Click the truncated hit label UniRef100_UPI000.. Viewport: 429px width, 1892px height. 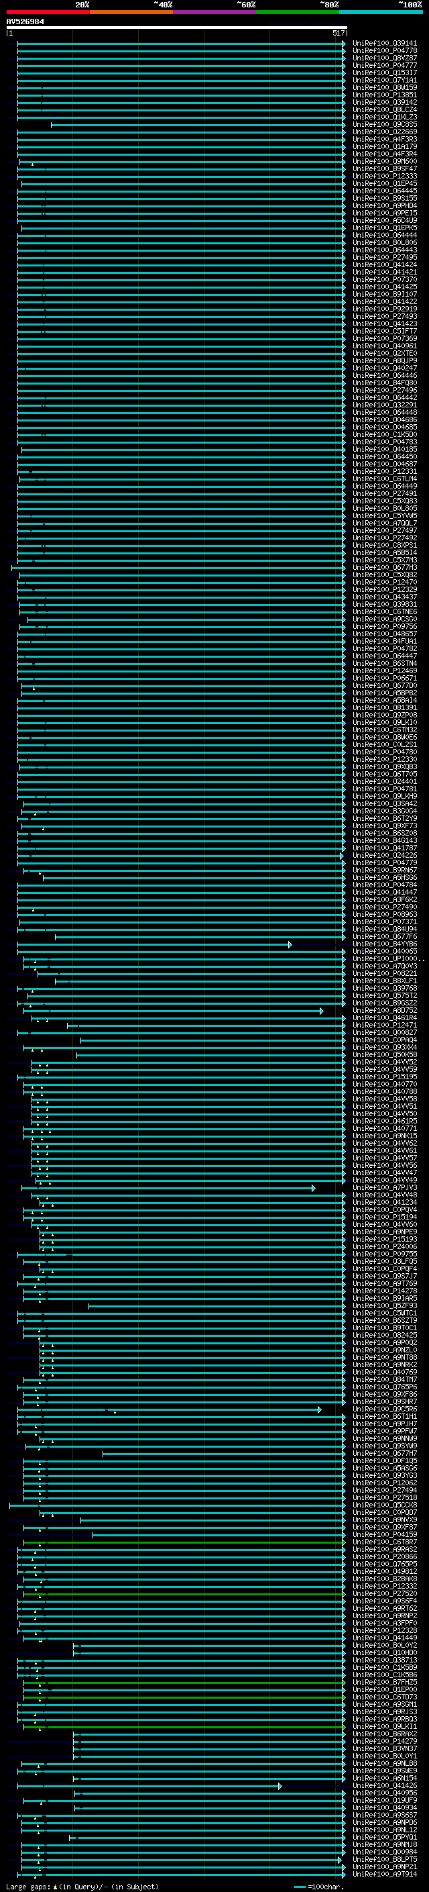tap(389, 958)
